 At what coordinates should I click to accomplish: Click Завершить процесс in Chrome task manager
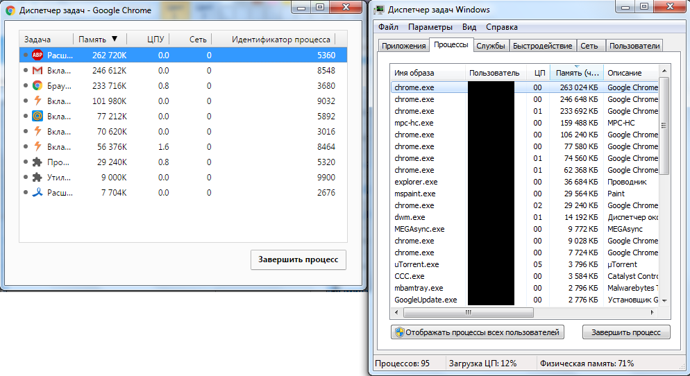298,259
